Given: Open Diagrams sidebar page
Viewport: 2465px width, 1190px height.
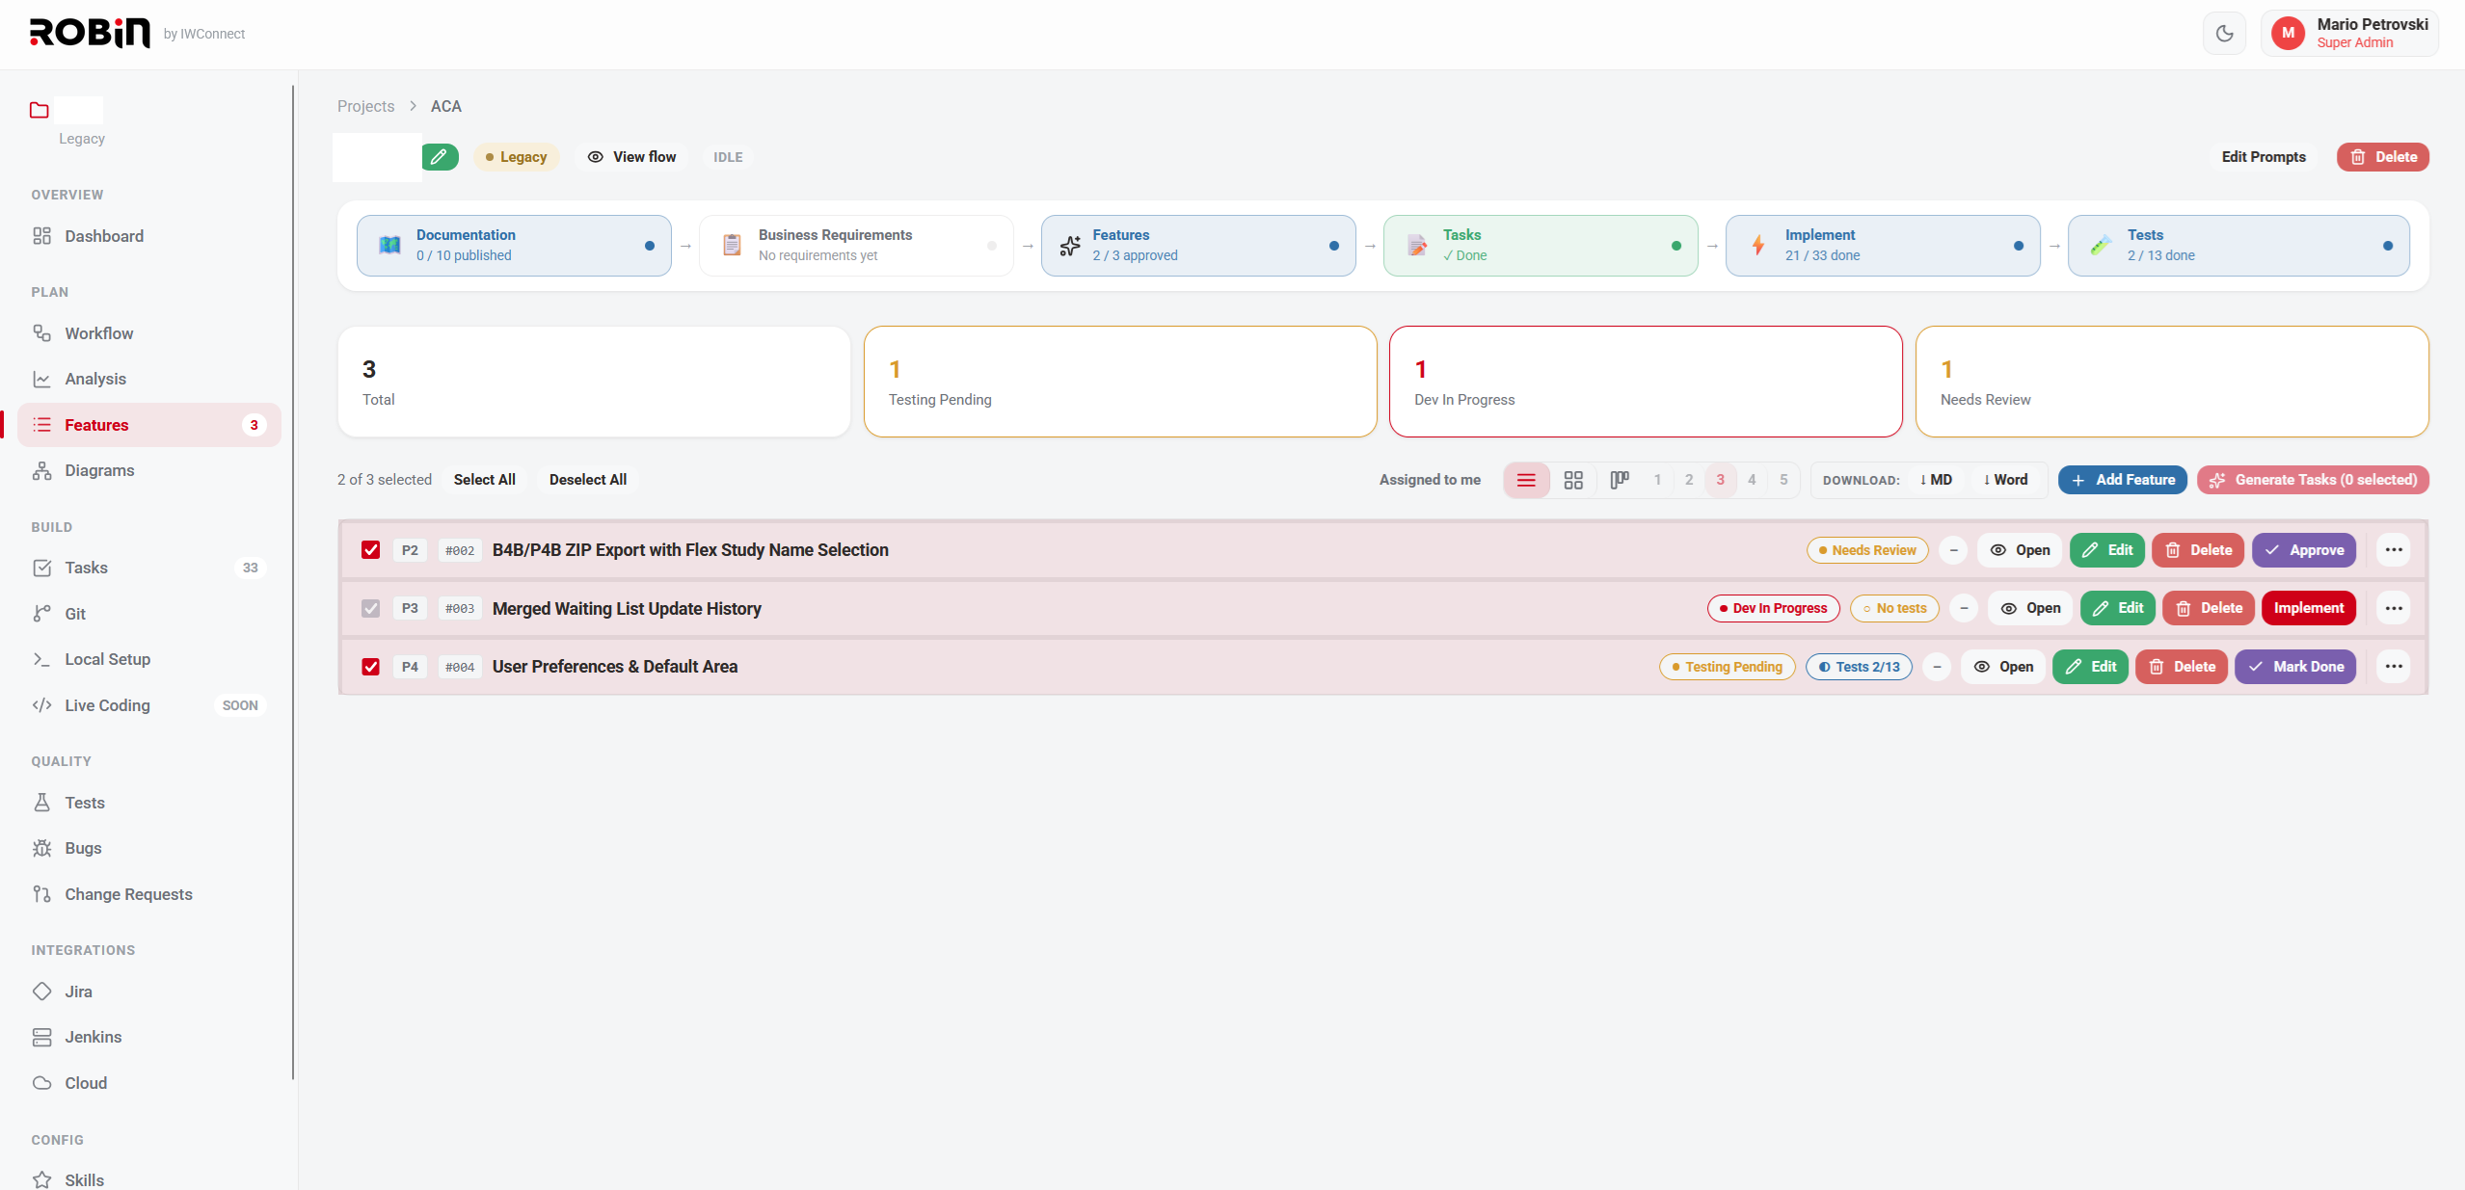Looking at the screenshot, I should coord(149,470).
